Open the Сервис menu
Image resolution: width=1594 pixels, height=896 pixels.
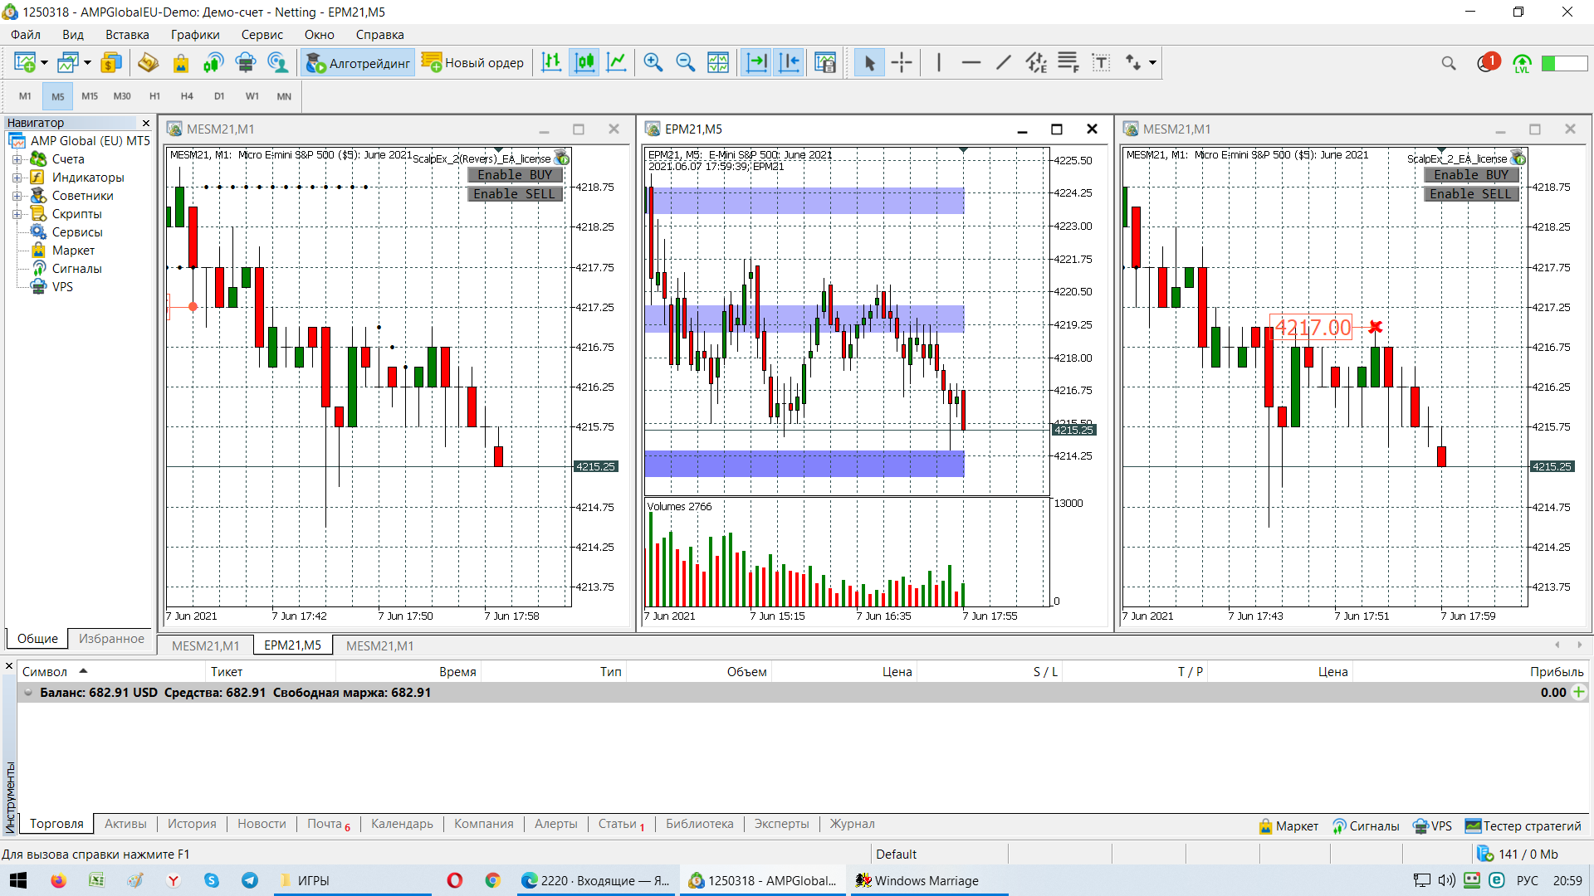(x=262, y=35)
